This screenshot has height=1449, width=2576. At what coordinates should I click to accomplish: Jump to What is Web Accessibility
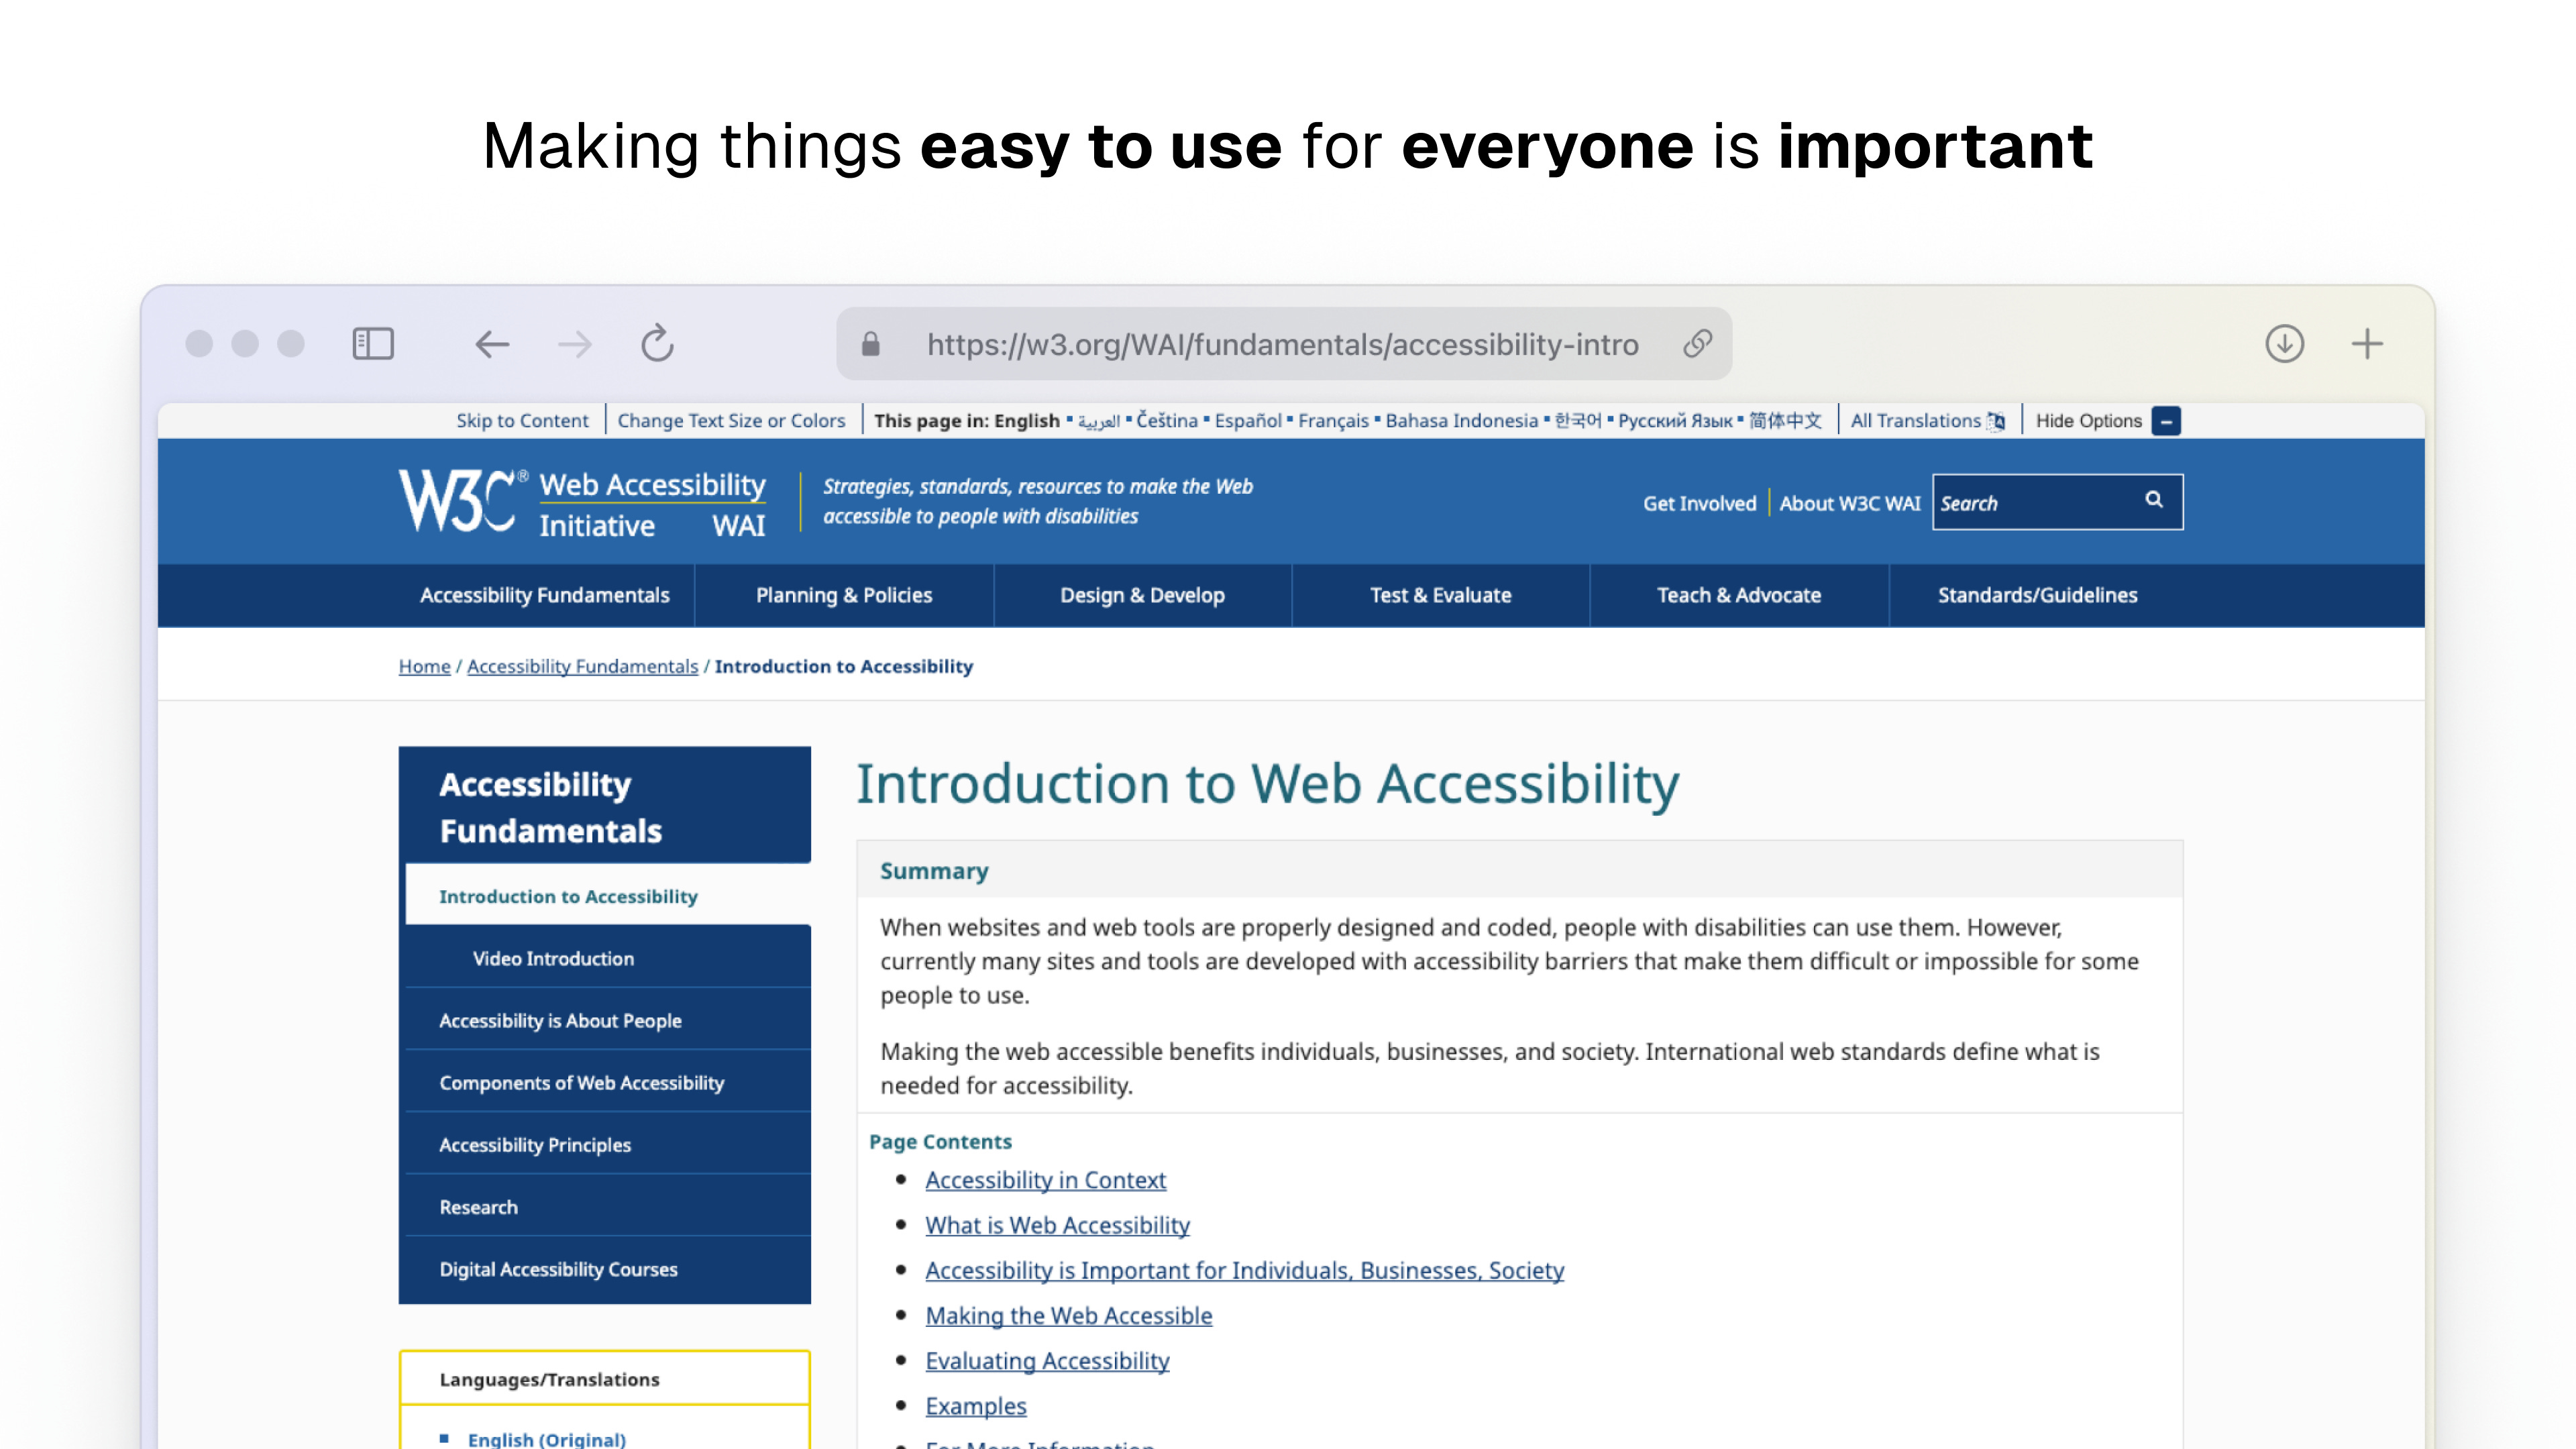1057,1225
